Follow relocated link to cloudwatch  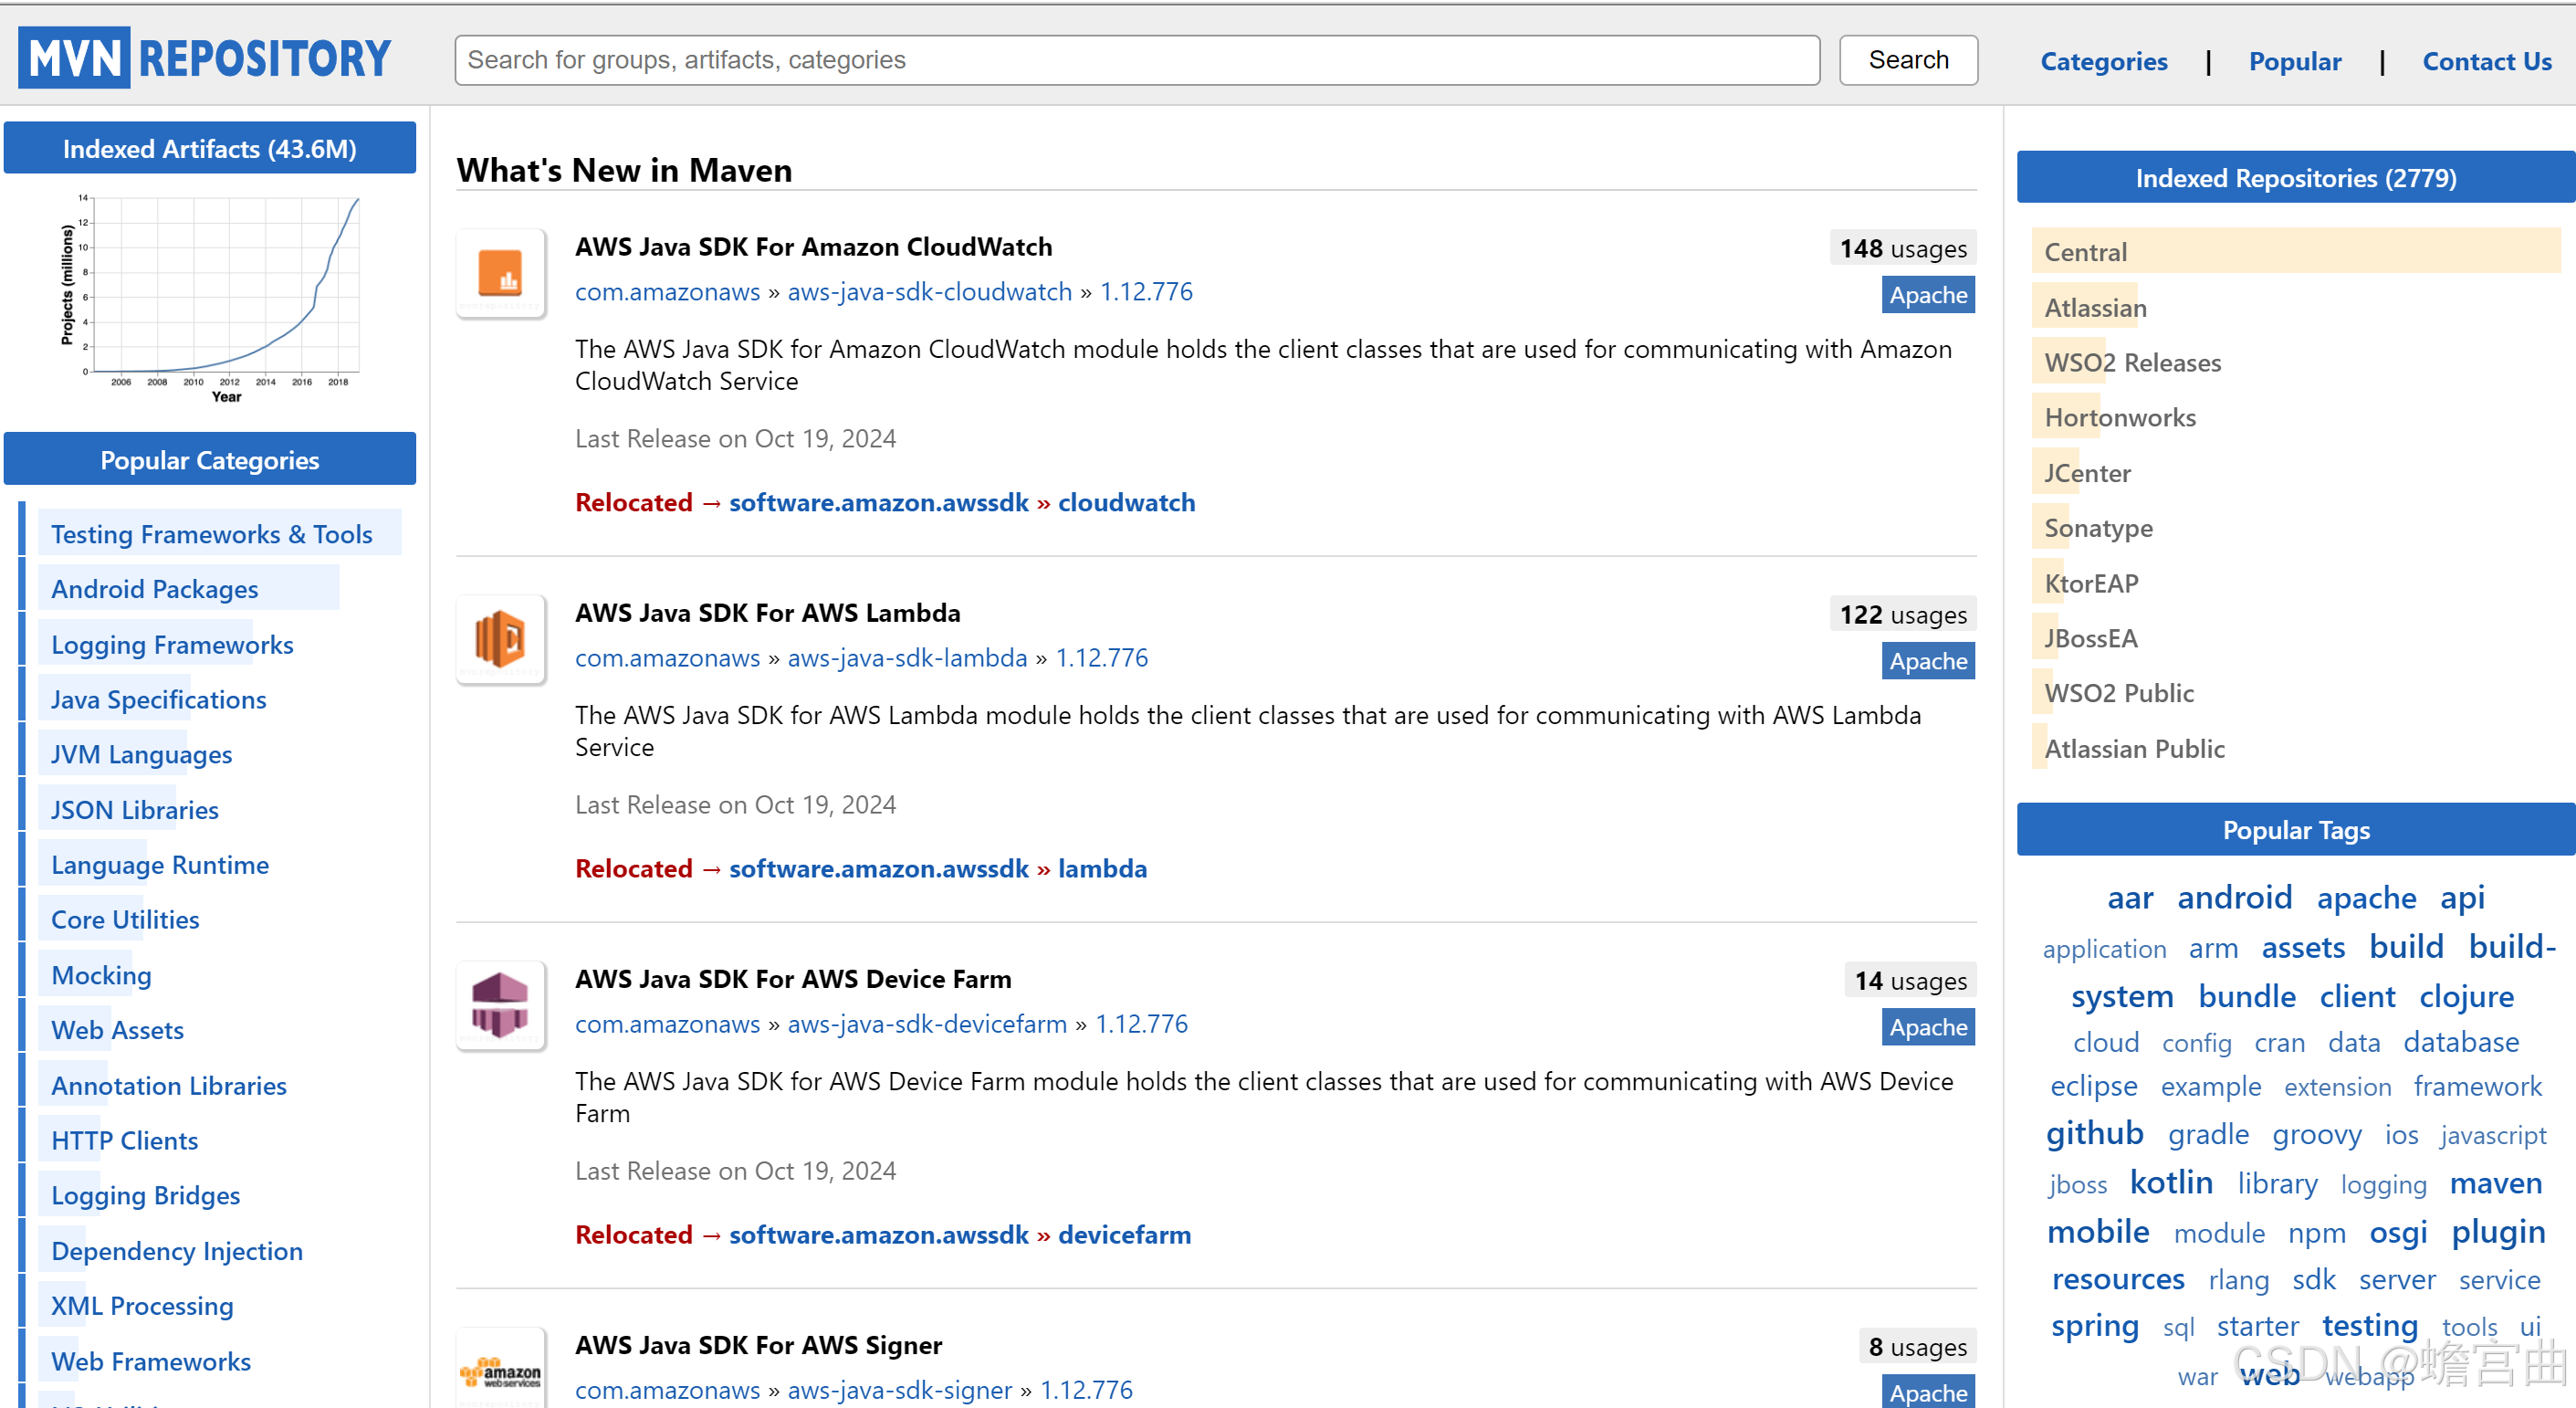tap(1126, 502)
